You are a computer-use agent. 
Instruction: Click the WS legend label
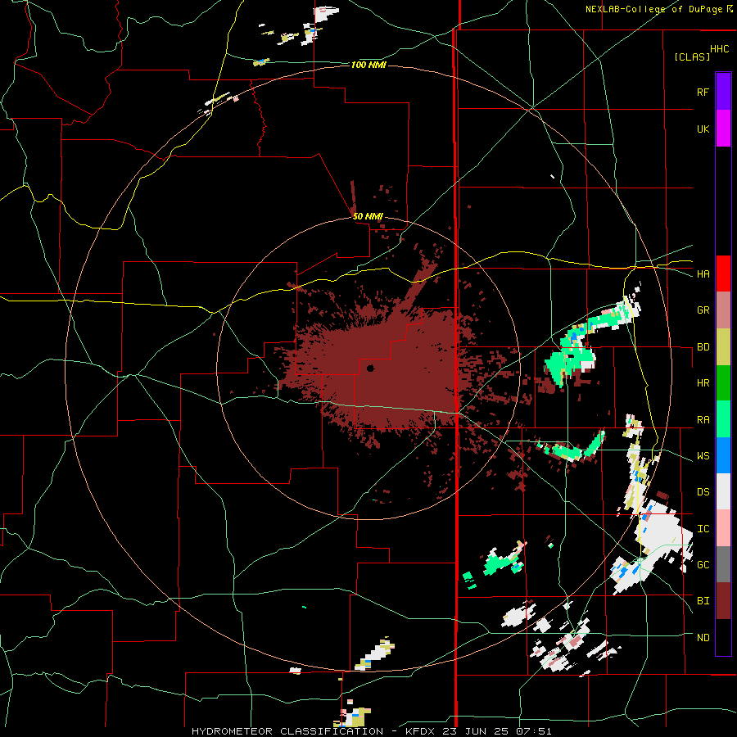click(x=703, y=456)
